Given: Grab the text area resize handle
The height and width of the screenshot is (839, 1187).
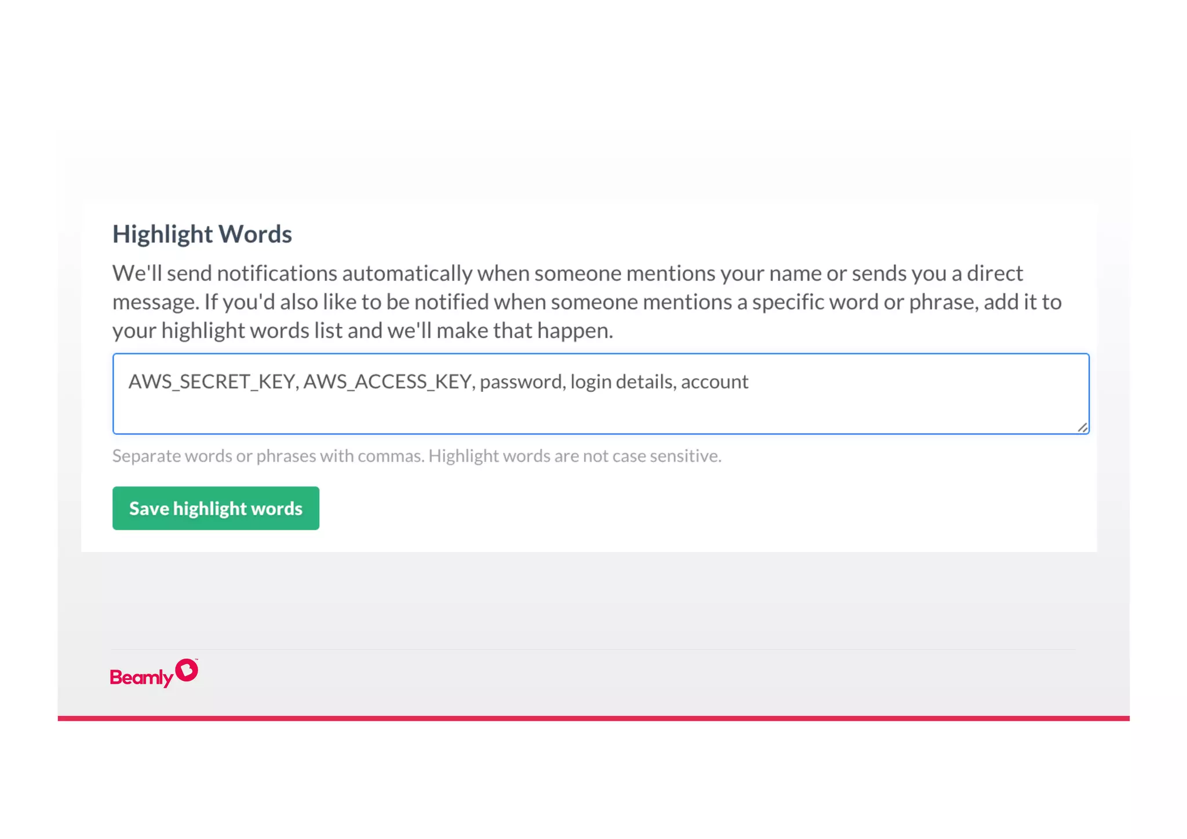Looking at the screenshot, I should coord(1082,427).
